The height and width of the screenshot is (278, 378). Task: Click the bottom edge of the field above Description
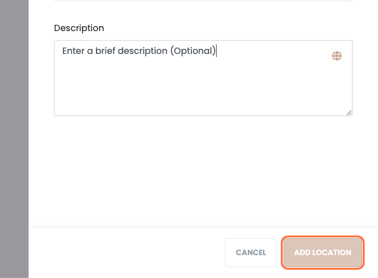tap(203, 1)
